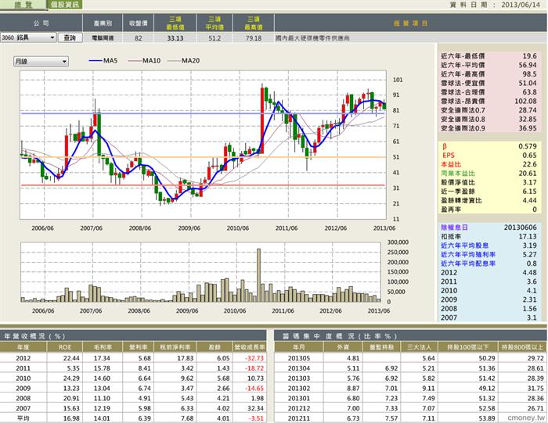The height and width of the screenshot is (423, 548).
Task: Click the 外資 column header
Action: pos(343,347)
